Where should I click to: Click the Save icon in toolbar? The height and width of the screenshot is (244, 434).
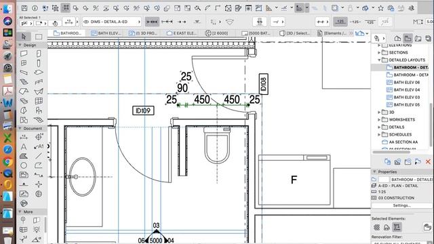pyautogui.click(x=24, y=8)
